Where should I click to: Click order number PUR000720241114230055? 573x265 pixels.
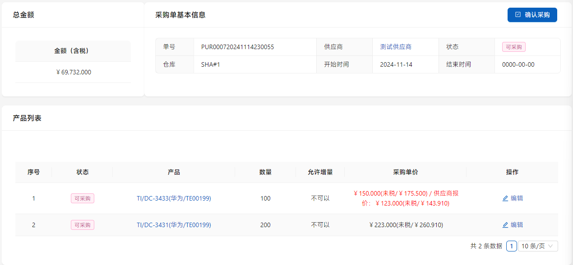pos(237,47)
